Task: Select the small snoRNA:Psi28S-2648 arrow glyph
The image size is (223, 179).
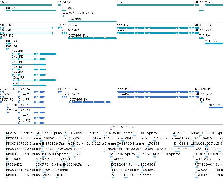Action: 63,16
